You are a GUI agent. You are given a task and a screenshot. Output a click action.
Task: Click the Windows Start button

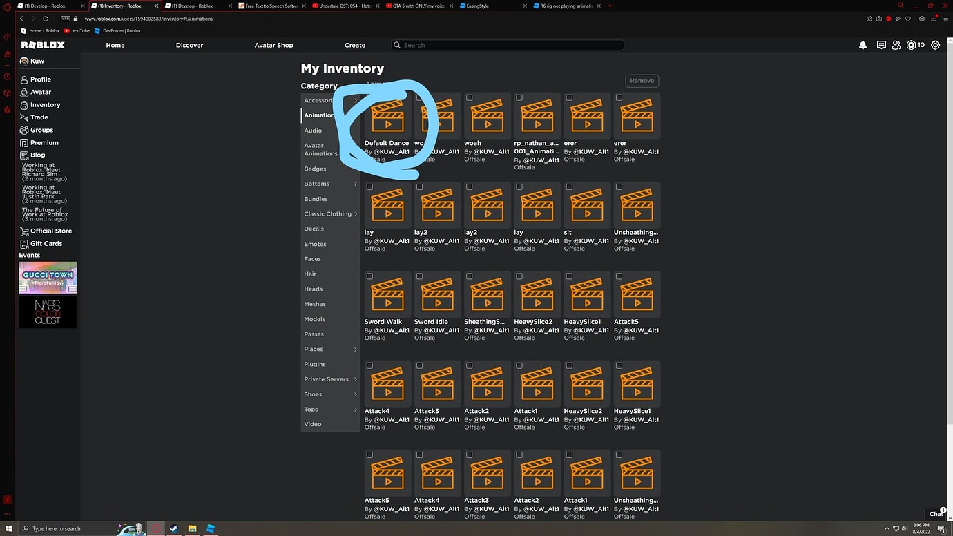point(8,528)
